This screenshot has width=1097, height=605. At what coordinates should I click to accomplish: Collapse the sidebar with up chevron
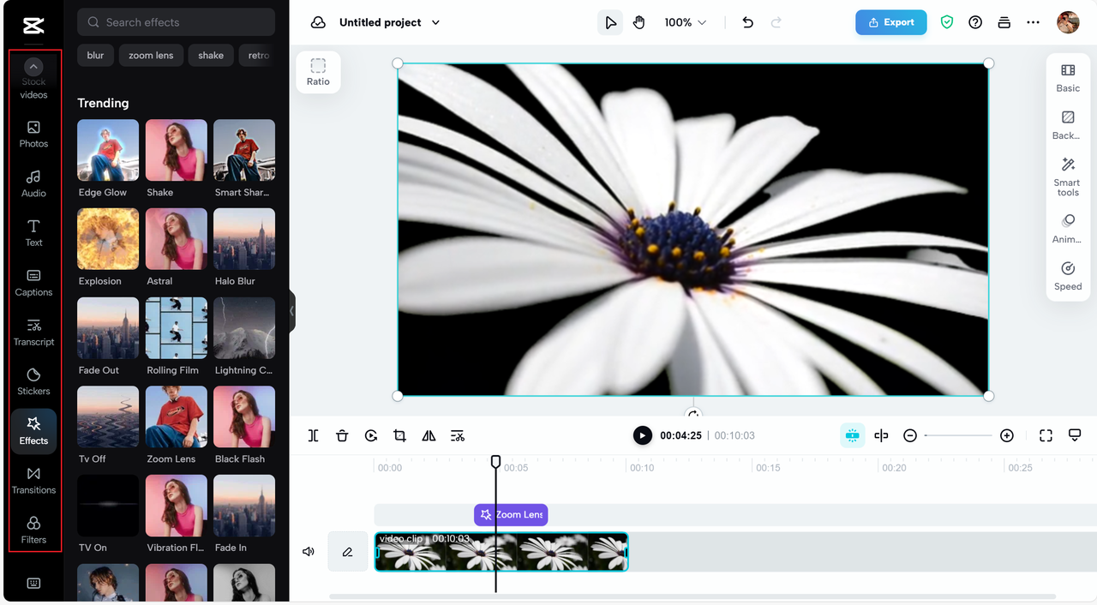pos(33,67)
